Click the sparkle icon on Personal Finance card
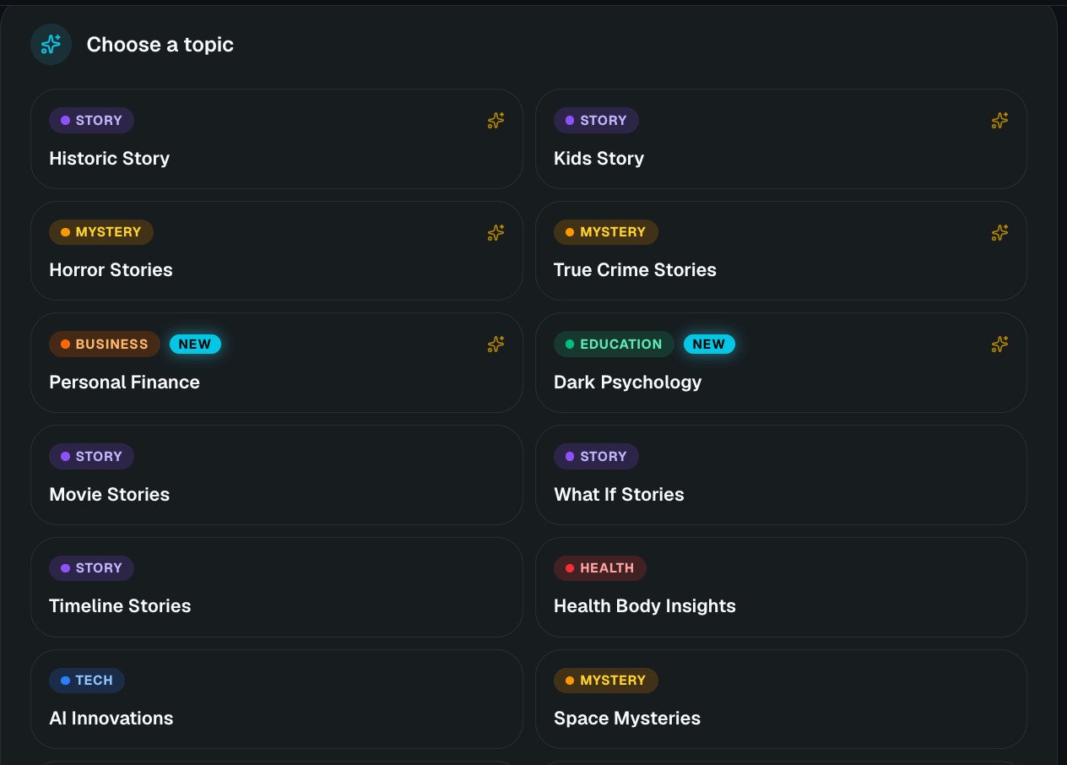Image resolution: width=1067 pixels, height=765 pixels. tap(496, 345)
